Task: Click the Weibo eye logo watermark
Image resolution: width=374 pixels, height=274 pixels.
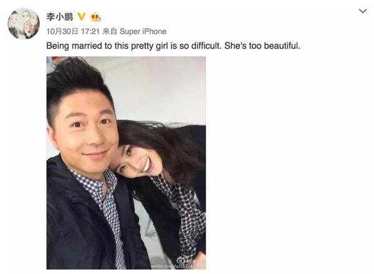Action: pos(181,260)
